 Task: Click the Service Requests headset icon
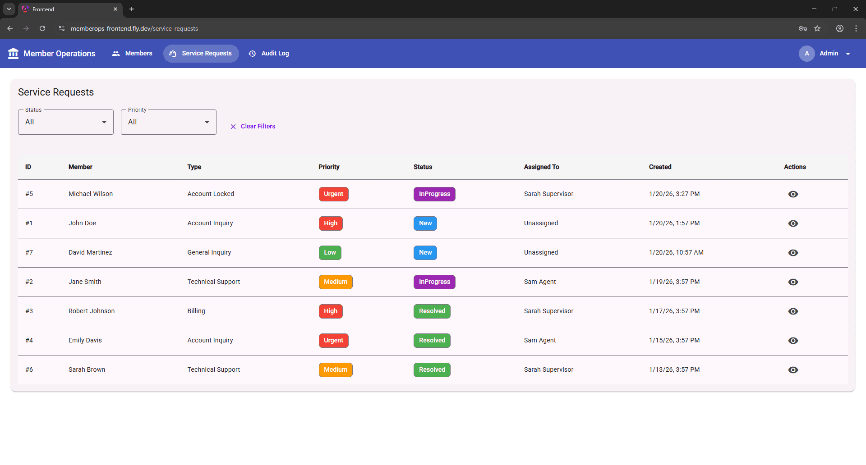(173, 53)
